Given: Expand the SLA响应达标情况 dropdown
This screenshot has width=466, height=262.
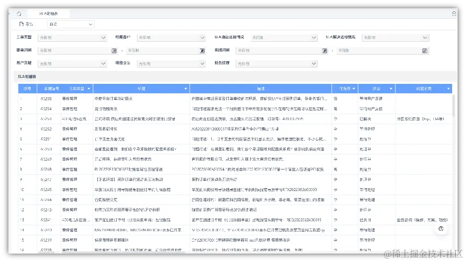Looking at the screenshot, I should pyautogui.click(x=284, y=38).
